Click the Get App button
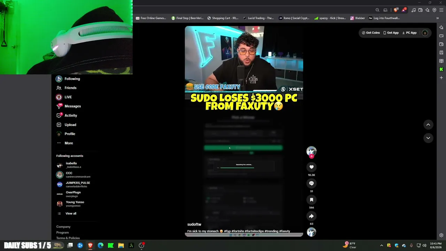 391,33
